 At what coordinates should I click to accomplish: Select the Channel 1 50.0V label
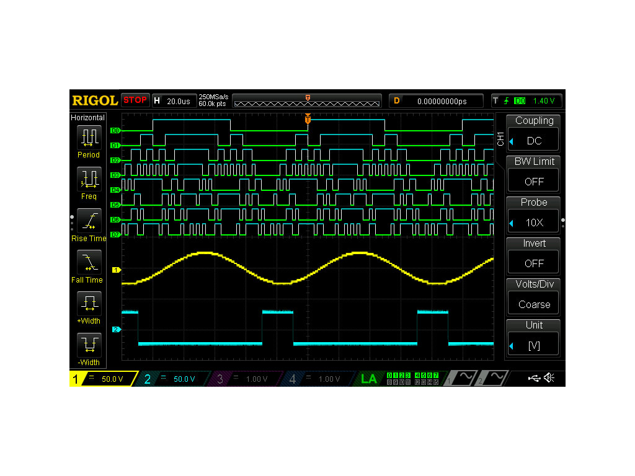pyautogui.click(x=102, y=379)
